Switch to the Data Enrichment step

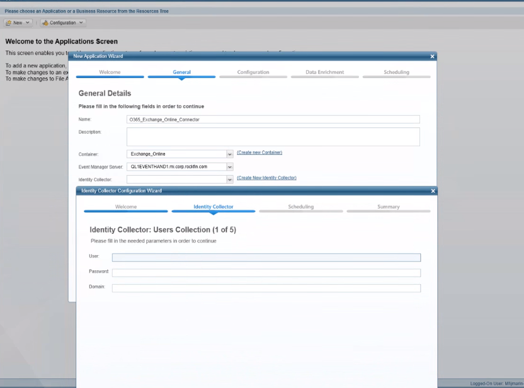[324, 72]
